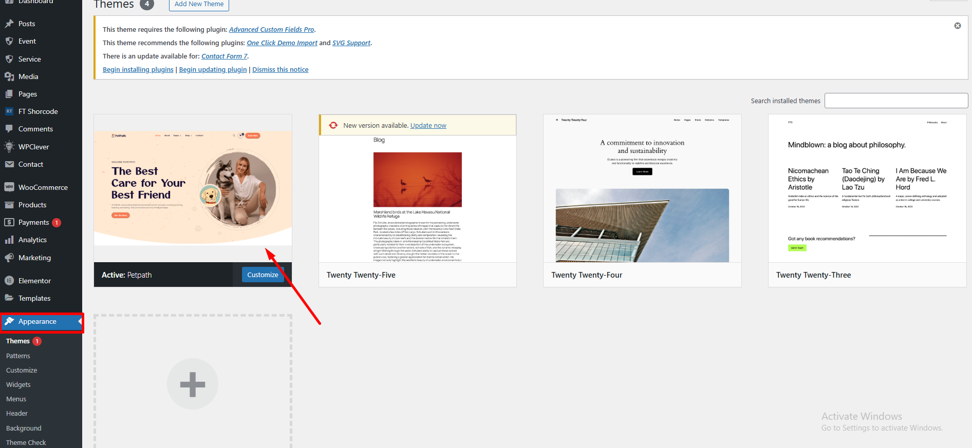Open SVG Support plugin link
The height and width of the screenshot is (448, 972).
(351, 43)
